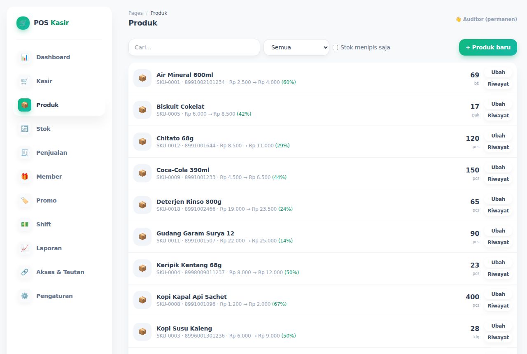Click the Pages breadcrumb link
This screenshot has height=354, width=527.
[x=135, y=13]
